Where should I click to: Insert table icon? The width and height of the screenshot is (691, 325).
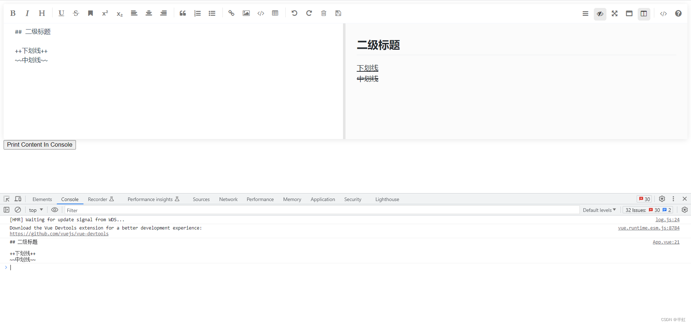click(x=275, y=13)
